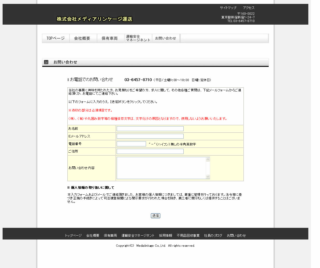Focus the ご住所 input field
320x268 pixels.
[150, 151]
